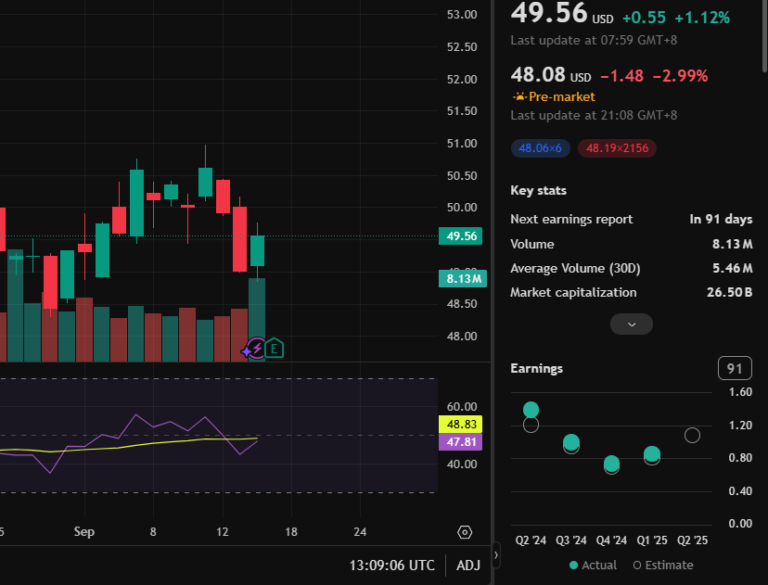Toggle ADJ adjusted price mode

(x=468, y=565)
